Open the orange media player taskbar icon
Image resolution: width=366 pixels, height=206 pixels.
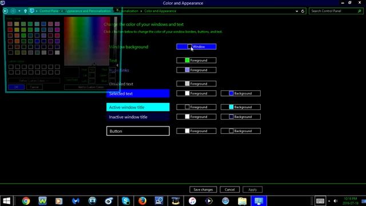pos(59,201)
